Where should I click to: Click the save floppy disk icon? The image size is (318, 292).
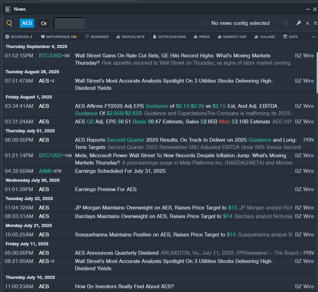pos(286,23)
